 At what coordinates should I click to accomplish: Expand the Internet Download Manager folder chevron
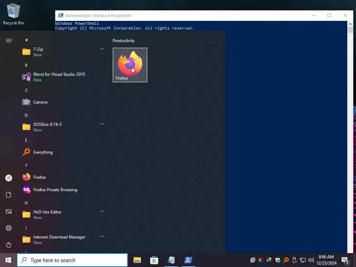click(x=102, y=236)
